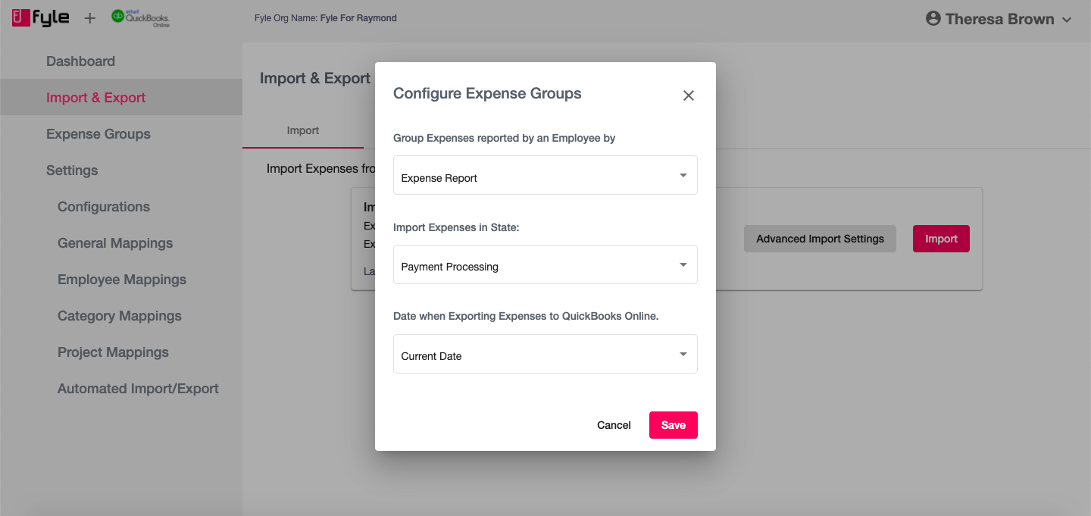Click the QuickBooks Online logo
This screenshot has width=1091, height=516.
tap(140, 18)
